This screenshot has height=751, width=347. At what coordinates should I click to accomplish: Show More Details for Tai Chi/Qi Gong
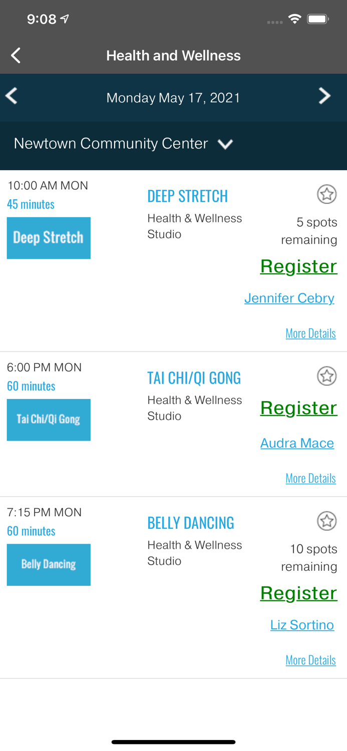coord(310,479)
